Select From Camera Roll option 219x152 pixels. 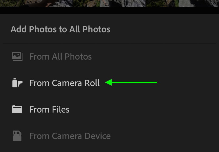point(109,83)
